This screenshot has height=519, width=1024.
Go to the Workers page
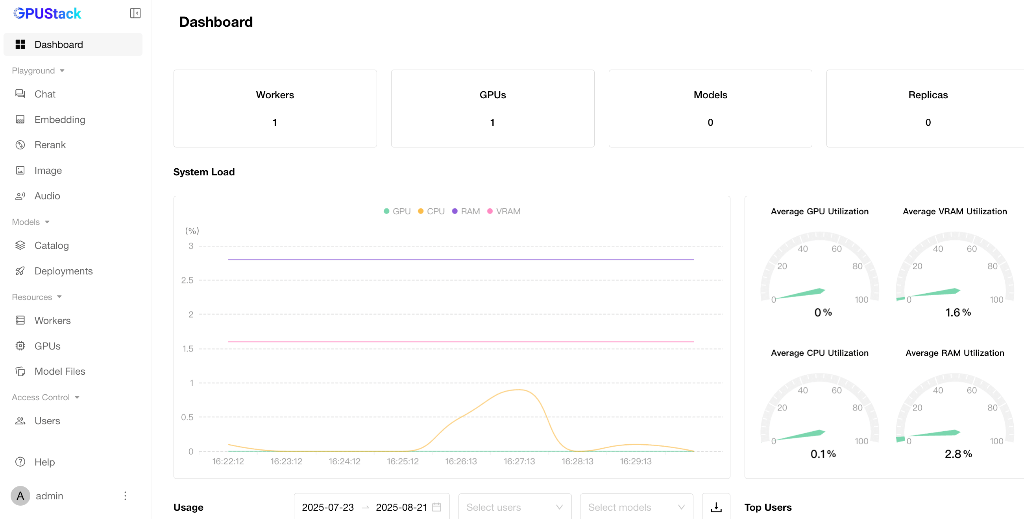(52, 320)
